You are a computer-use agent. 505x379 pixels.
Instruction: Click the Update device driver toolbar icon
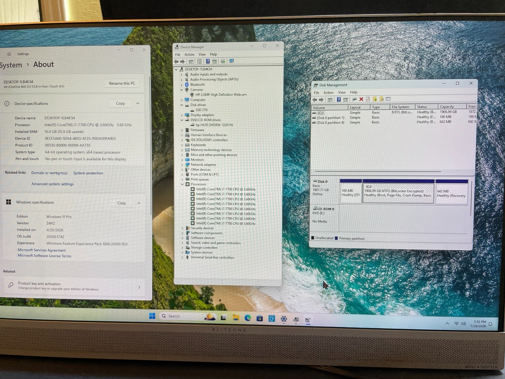223,61
